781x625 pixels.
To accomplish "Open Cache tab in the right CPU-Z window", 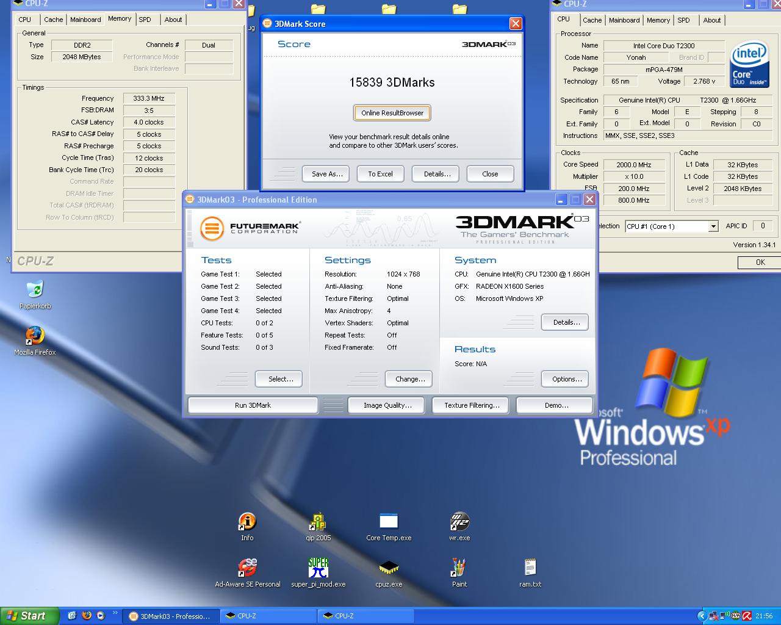I will tap(592, 20).
